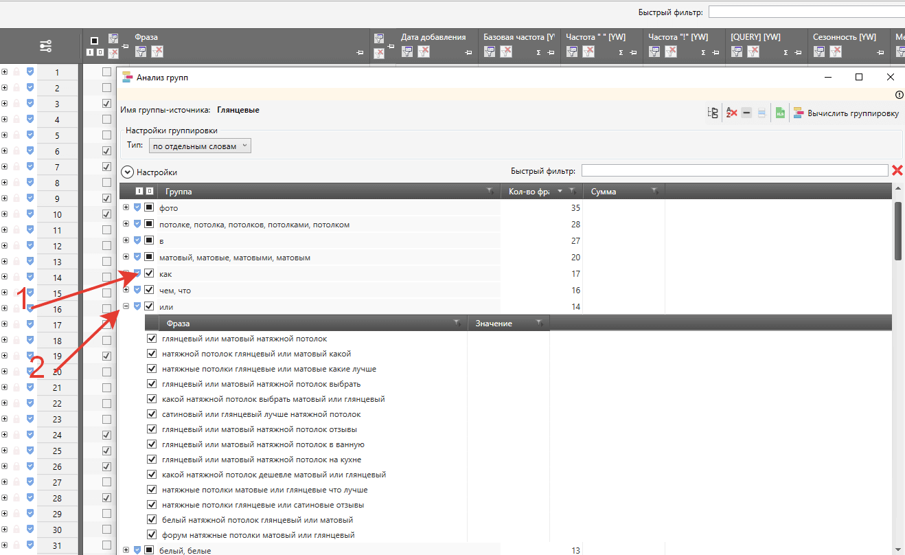Open filter for Частота " " [YW] column
This screenshot has height=555, width=905.
(572, 52)
